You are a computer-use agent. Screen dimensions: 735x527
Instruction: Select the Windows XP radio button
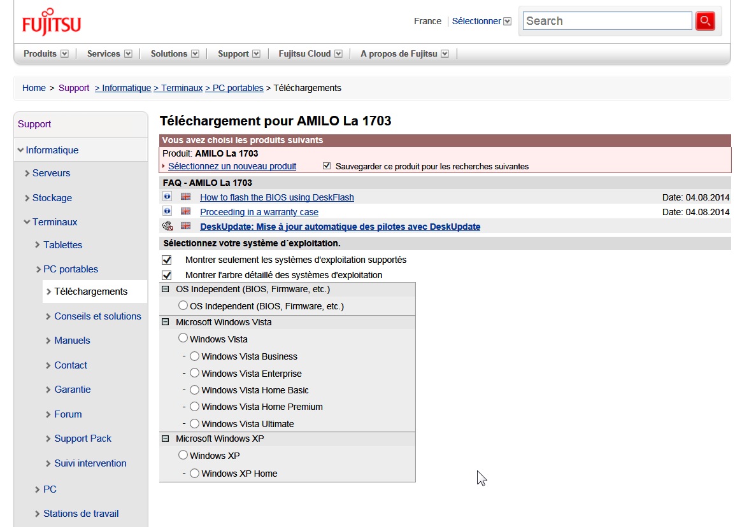pyautogui.click(x=183, y=455)
